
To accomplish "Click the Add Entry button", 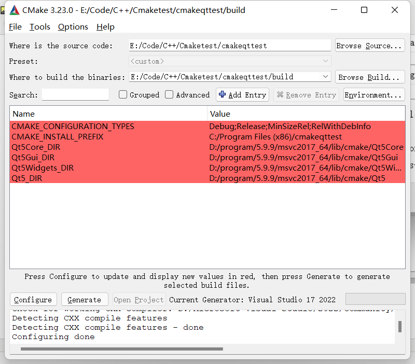I will 242,95.
